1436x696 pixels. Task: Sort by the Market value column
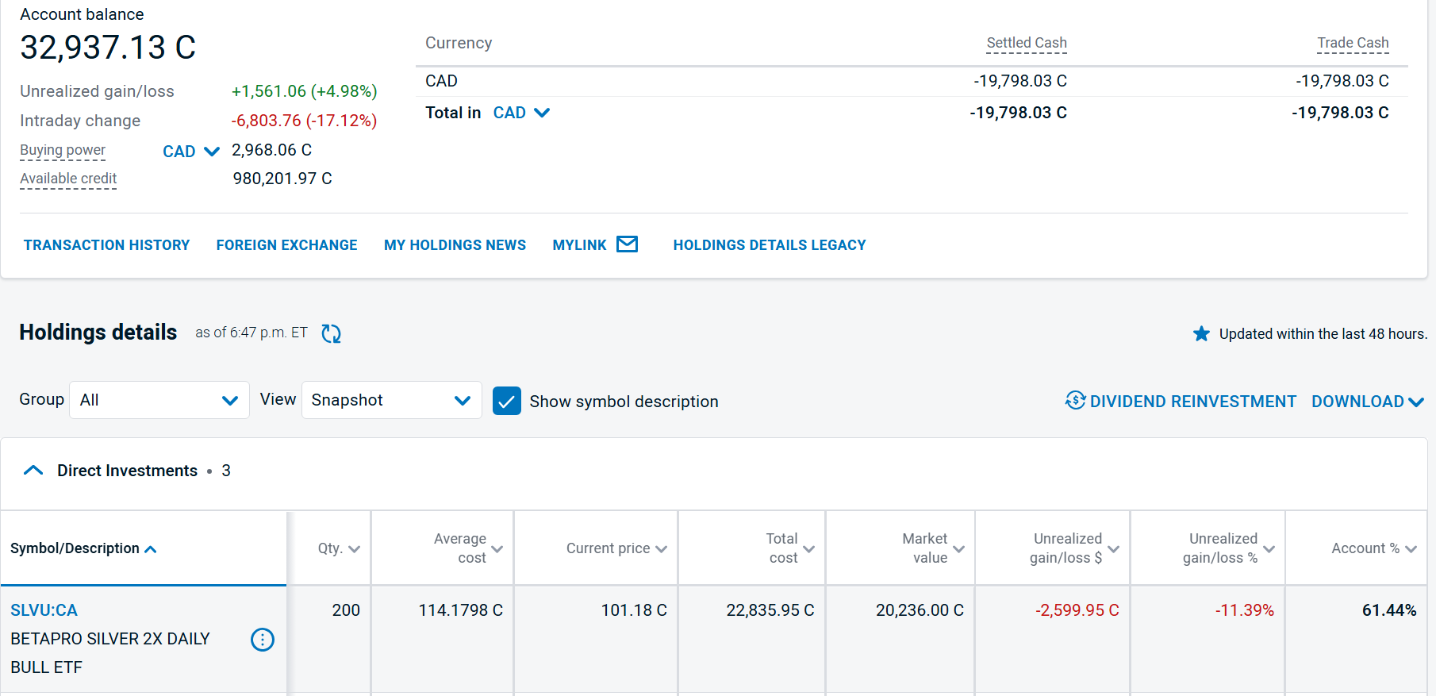(934, 548)
